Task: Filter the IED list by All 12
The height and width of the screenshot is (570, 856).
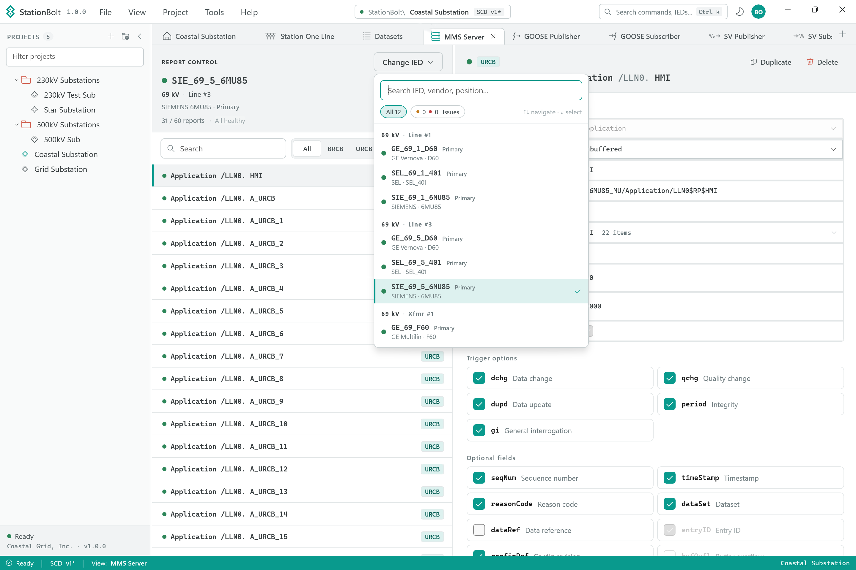Action: click(x=393, y=112)
